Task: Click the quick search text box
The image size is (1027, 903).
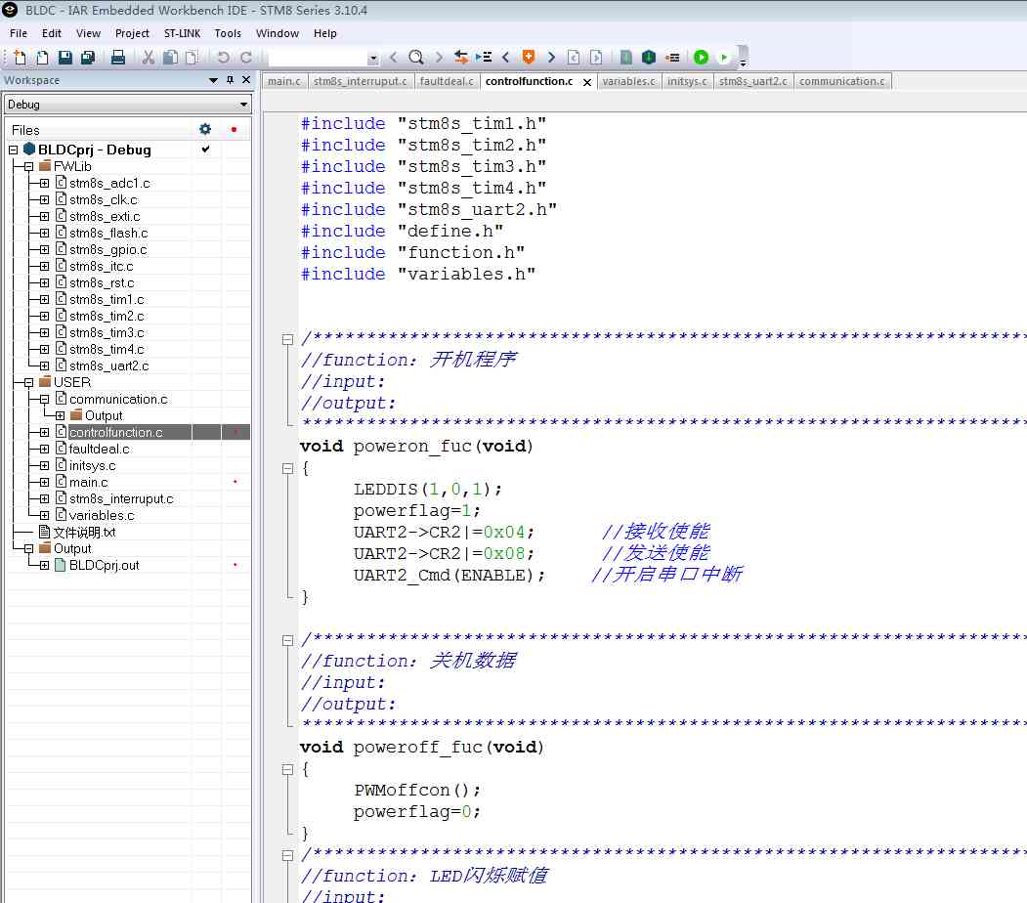Action: (x=319, y=59)
